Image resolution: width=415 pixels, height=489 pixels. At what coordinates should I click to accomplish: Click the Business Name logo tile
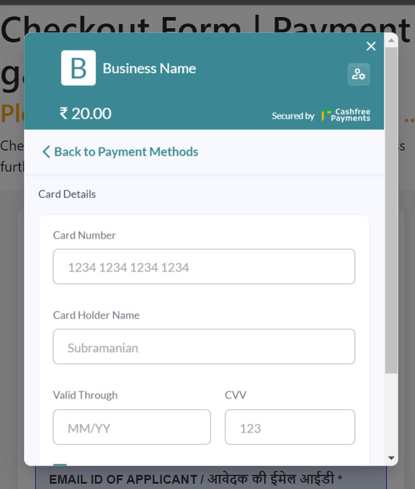point(79,68)
